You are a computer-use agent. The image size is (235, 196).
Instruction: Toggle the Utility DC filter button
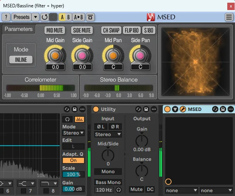click(x=150, y=189)
